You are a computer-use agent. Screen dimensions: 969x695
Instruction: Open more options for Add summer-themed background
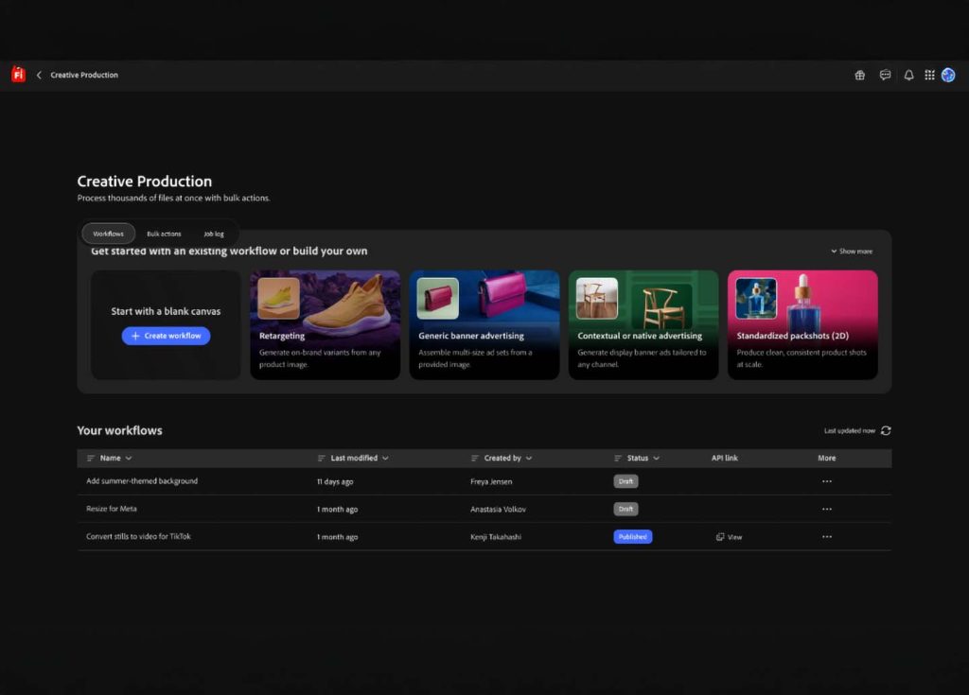tap(827, 481)
